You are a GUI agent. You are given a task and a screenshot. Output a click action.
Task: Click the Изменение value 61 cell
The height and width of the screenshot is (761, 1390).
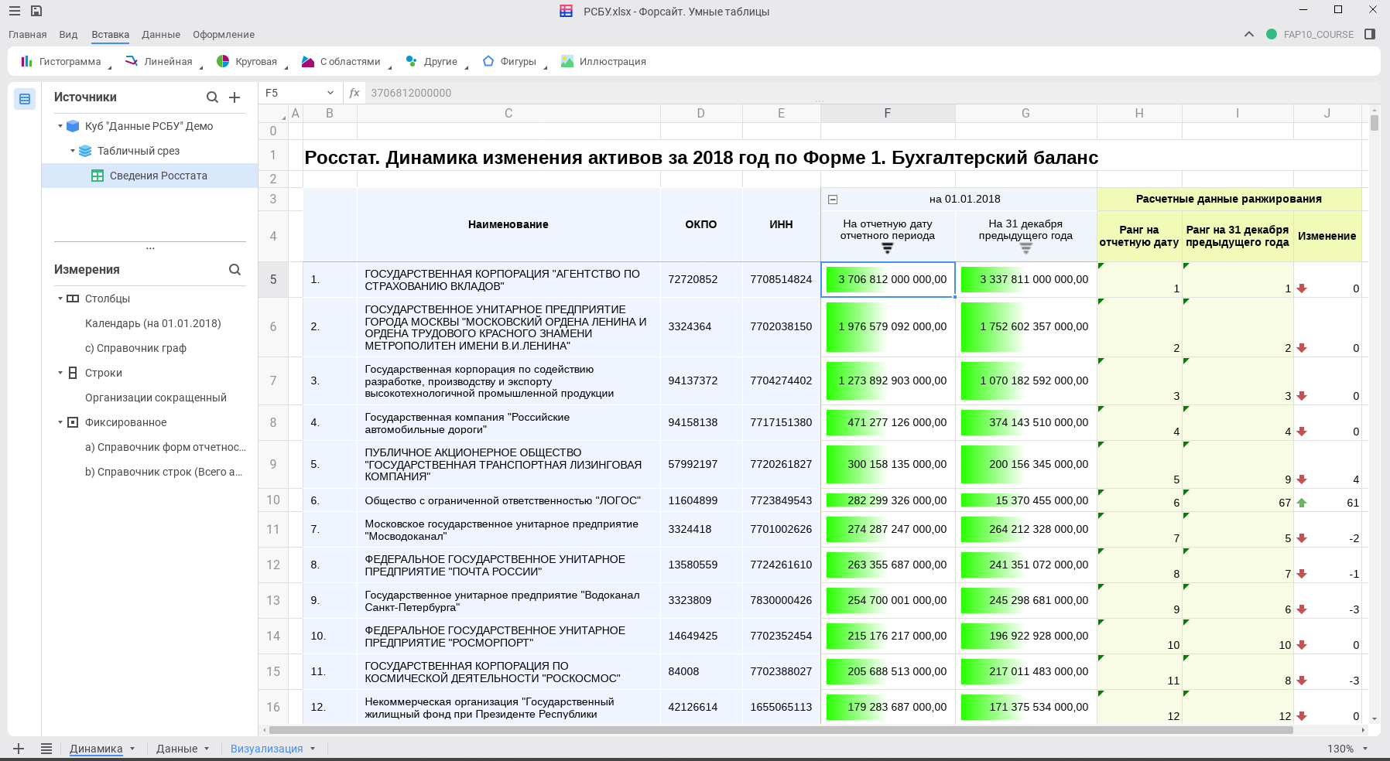tap(1327, 500)
